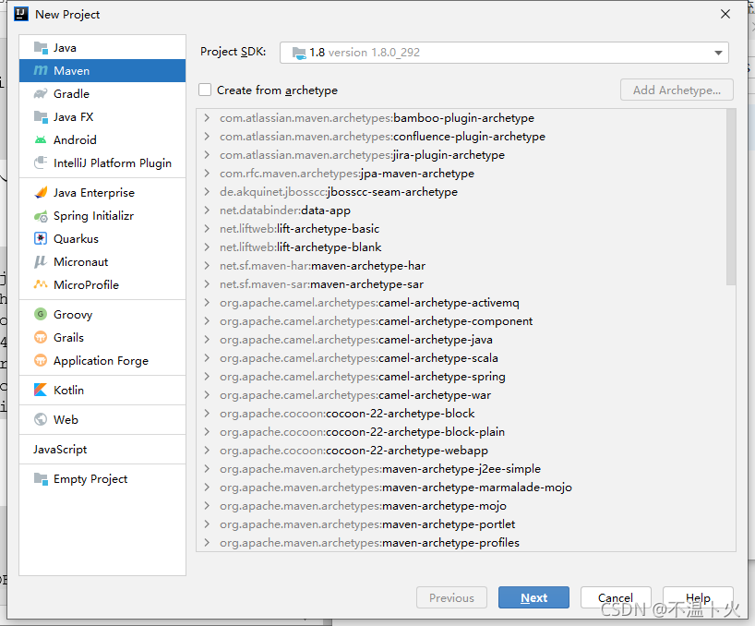Click the Empty Project folder icon
This screenshot has height=626, width=755.
[x=41, y=479]
